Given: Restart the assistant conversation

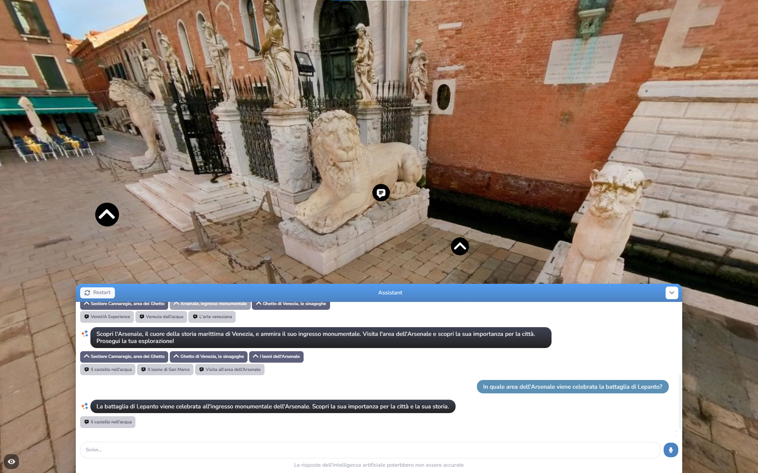Looking at the screenshot, I should (98, 293).
